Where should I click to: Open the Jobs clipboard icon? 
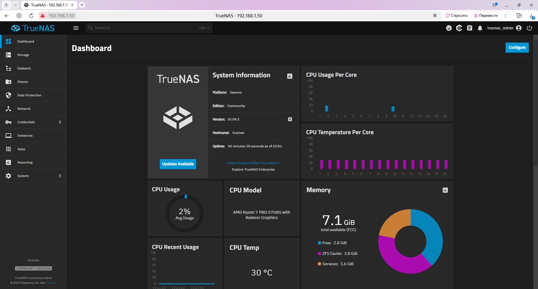(470, 28)
